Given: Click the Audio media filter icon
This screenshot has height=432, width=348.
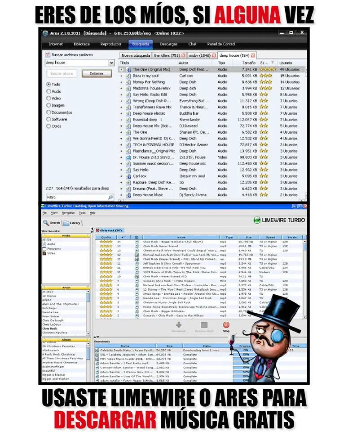Looking at the screenshot, I should click(x=44, y=244).
